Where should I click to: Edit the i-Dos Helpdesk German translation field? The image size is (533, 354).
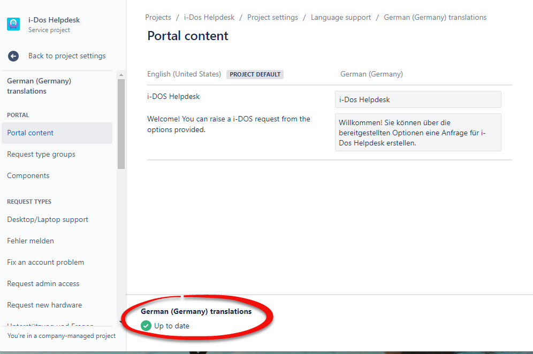click(418, 99)
